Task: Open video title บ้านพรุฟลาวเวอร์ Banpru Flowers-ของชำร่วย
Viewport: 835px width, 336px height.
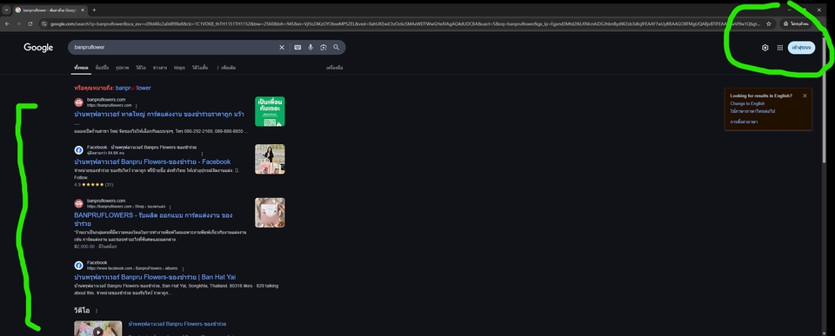Action: pyautogui.click(x=177, y=324)
